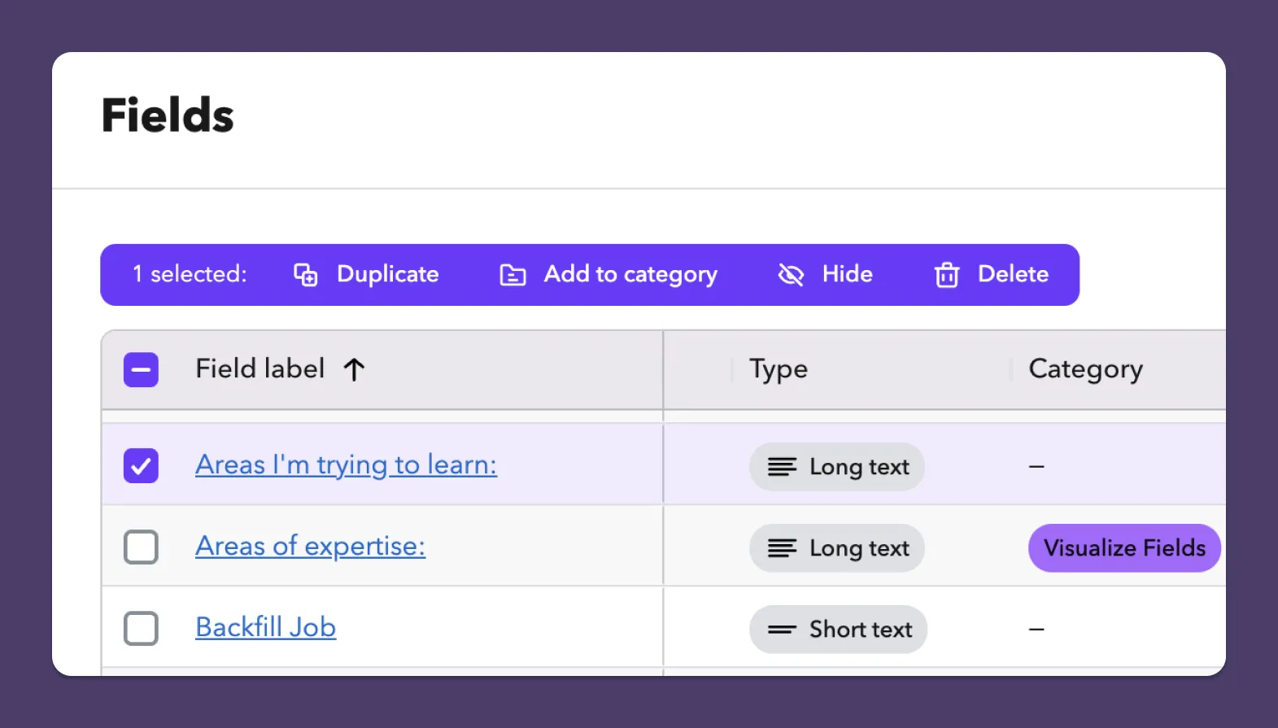
Task: Open the Areas of expertise field link
Action: tap(310, 547)
